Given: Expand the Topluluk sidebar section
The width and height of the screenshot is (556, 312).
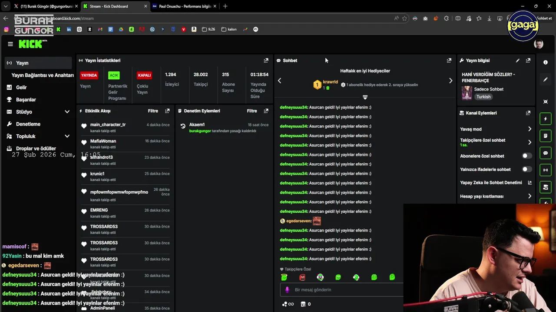Looking at the screenshot, I should click(x=67, y=136).
